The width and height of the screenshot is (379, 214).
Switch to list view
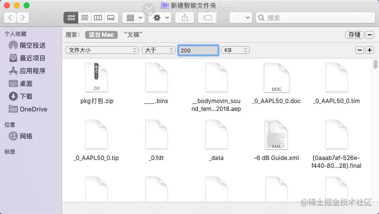(x=85, y=18)
